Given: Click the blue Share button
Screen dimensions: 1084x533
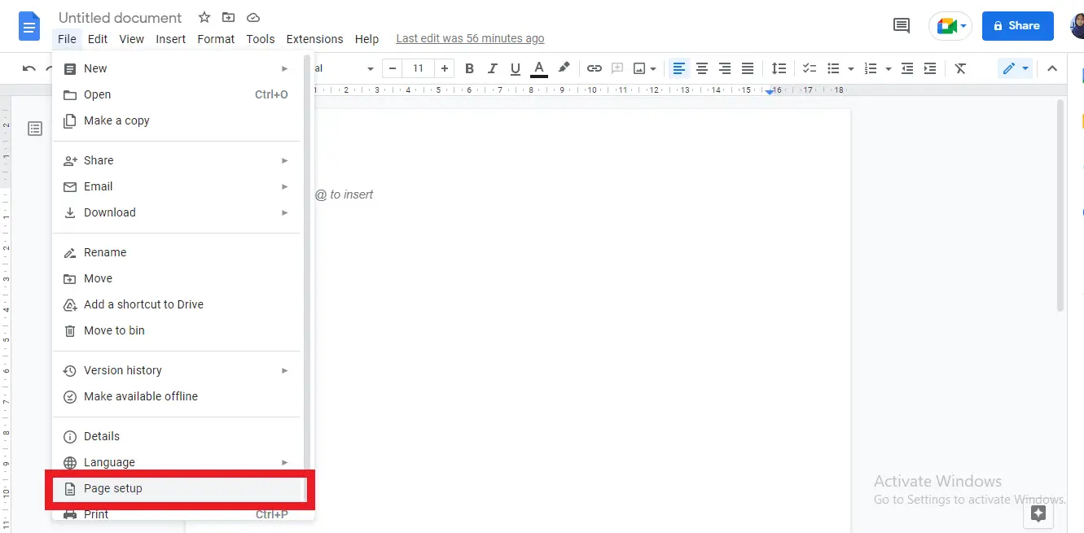Looking at the screenshot, I should 1017,25.
